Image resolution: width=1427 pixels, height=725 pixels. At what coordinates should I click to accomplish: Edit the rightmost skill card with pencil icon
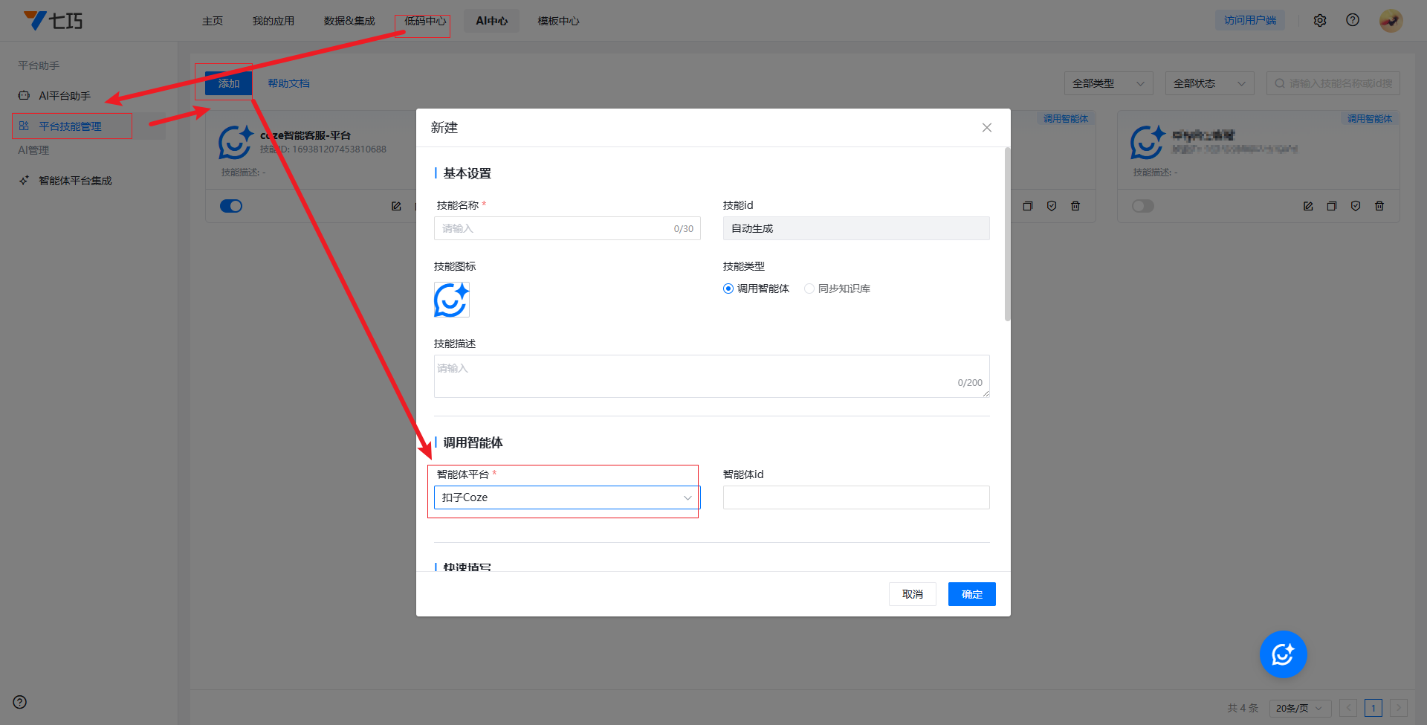[1308, 206]
